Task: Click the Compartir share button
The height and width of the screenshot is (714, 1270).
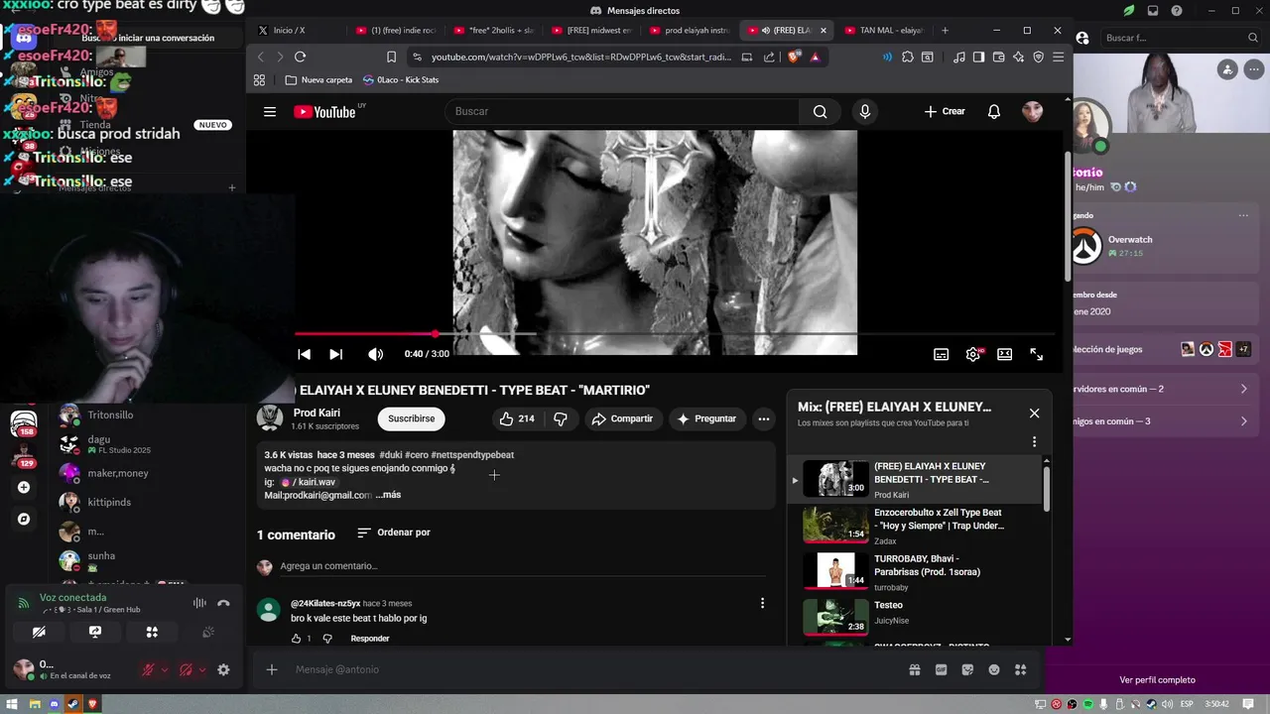Action: click(x=622, y=419)
